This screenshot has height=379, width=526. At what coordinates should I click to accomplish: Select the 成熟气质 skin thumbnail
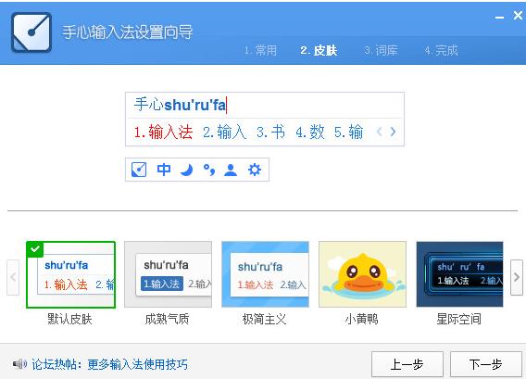tap(168, 274)
